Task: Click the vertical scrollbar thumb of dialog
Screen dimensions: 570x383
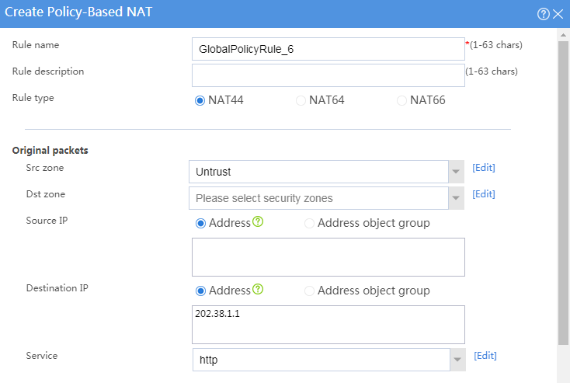Action: pos(563,193)
